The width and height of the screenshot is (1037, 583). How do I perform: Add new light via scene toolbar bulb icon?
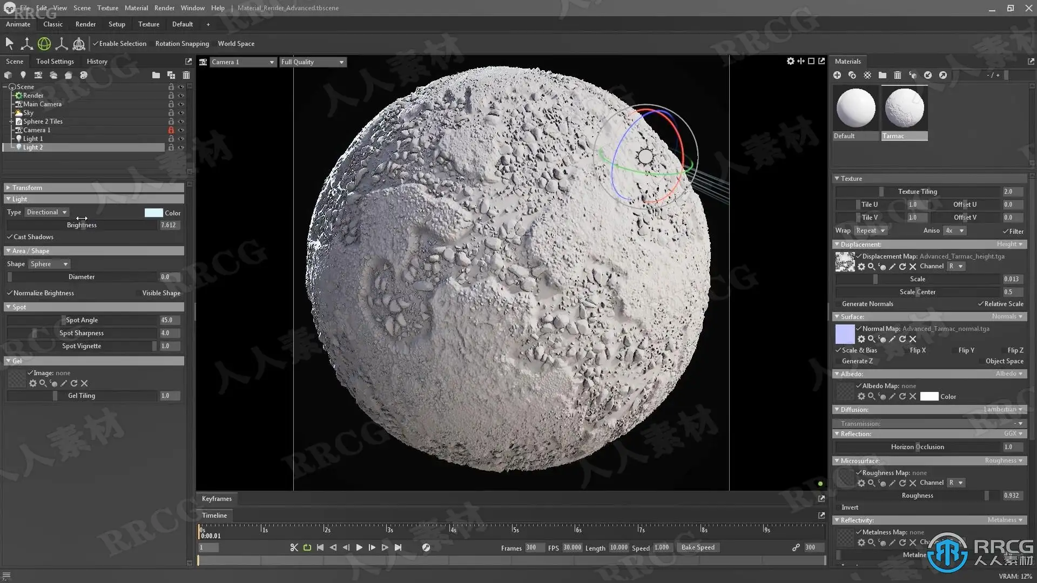[23, 75]
